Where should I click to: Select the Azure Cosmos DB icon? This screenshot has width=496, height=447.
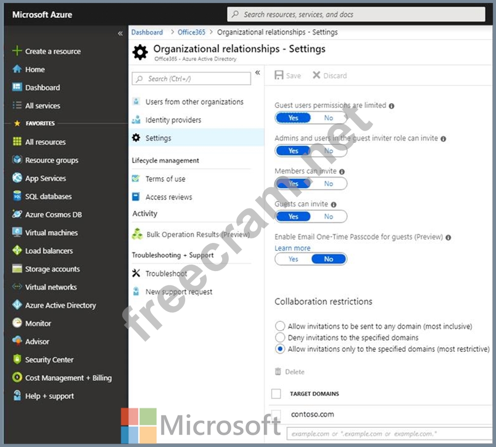(x=17, y=215)
